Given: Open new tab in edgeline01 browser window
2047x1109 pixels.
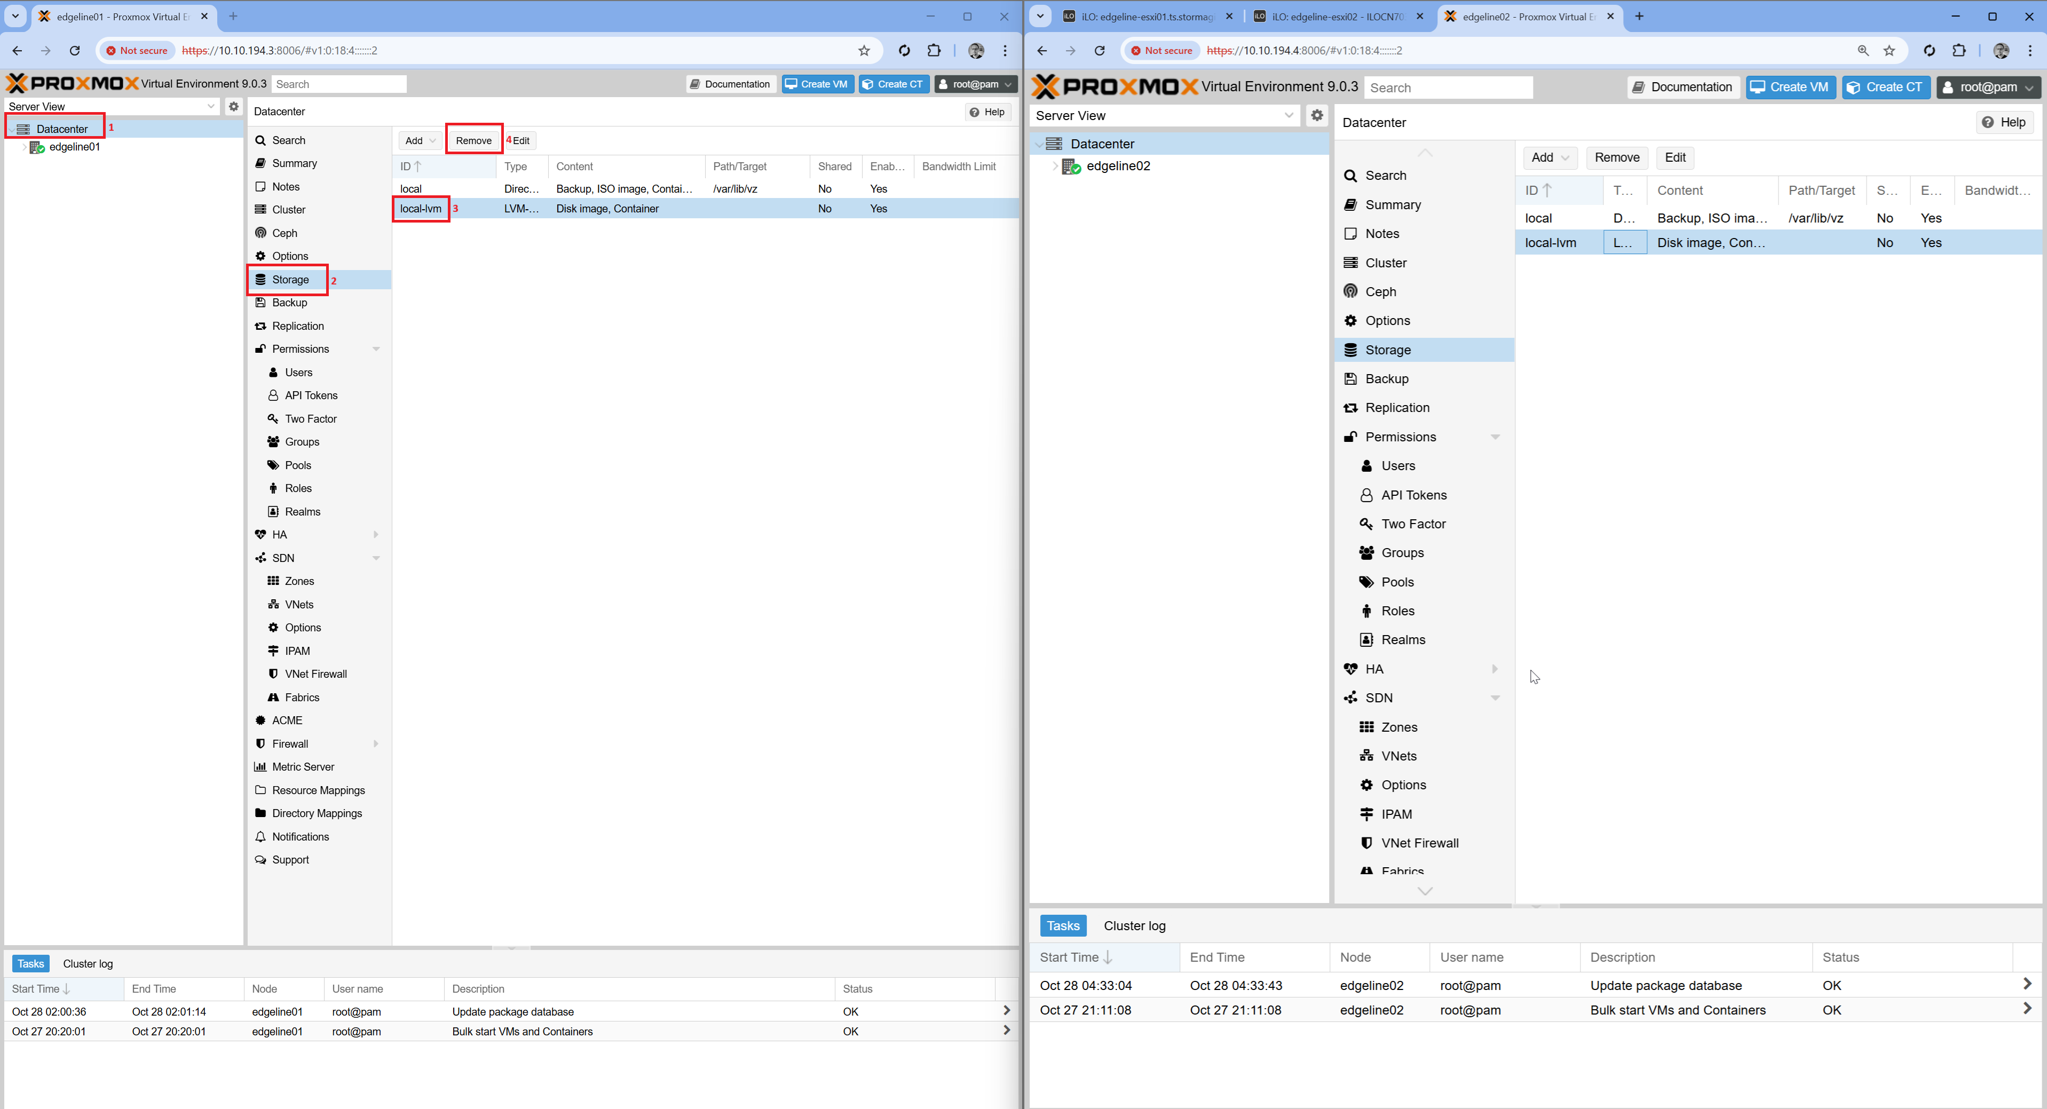Looking at the screenshot, I should pyautogui.click(x=233, y=16).
